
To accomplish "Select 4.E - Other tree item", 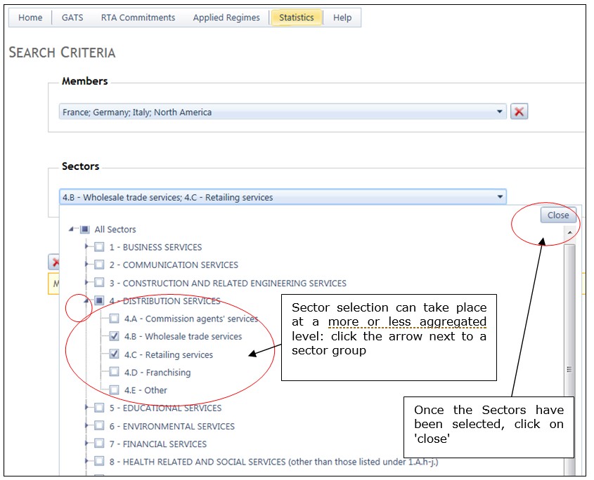I will [146, 390].
